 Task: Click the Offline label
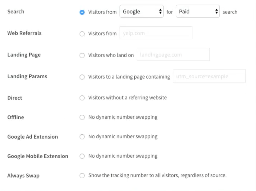[x=16, y=117]
